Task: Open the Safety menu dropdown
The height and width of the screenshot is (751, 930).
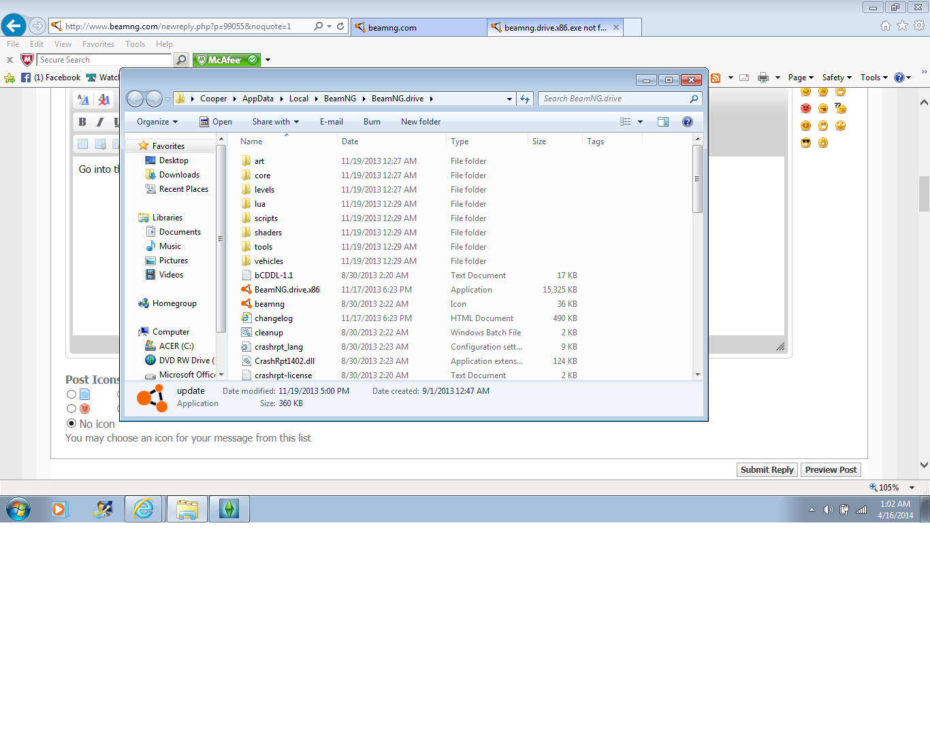Action: (837, 78)
